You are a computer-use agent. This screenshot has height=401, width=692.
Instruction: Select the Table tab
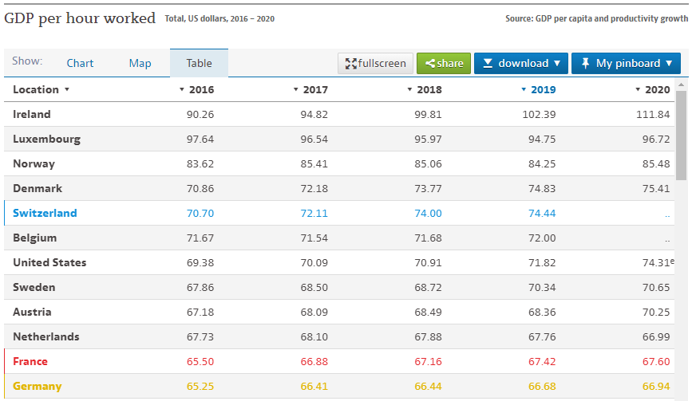(199, 63)
